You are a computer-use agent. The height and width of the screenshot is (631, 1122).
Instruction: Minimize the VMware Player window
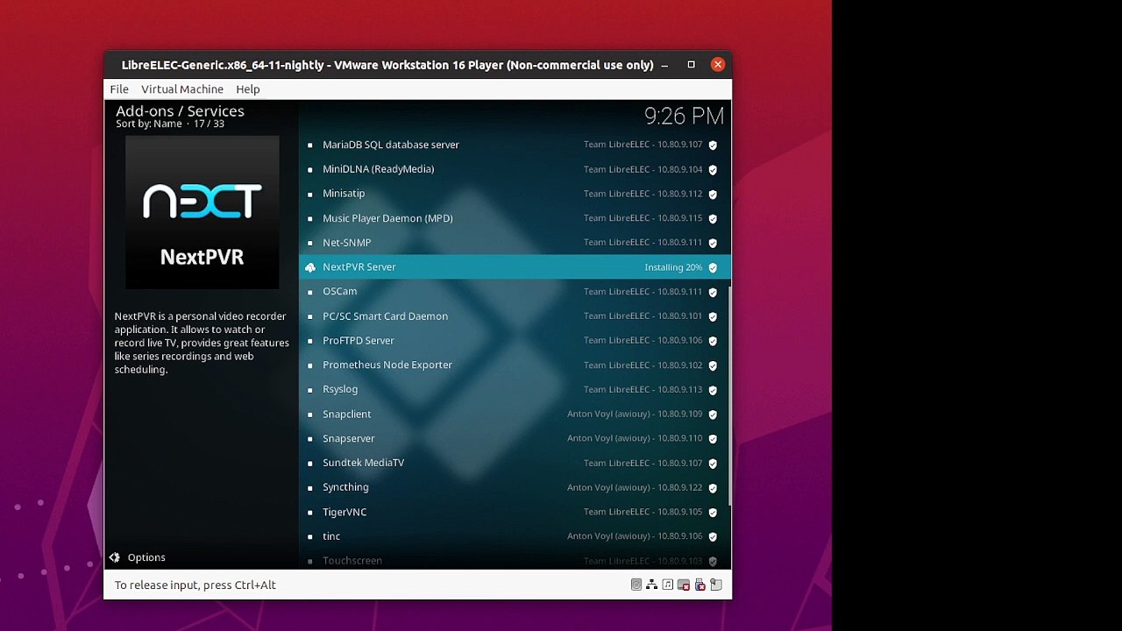point(664,65)
